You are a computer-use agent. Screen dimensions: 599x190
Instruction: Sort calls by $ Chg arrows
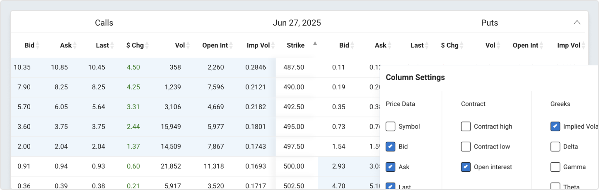147,46
